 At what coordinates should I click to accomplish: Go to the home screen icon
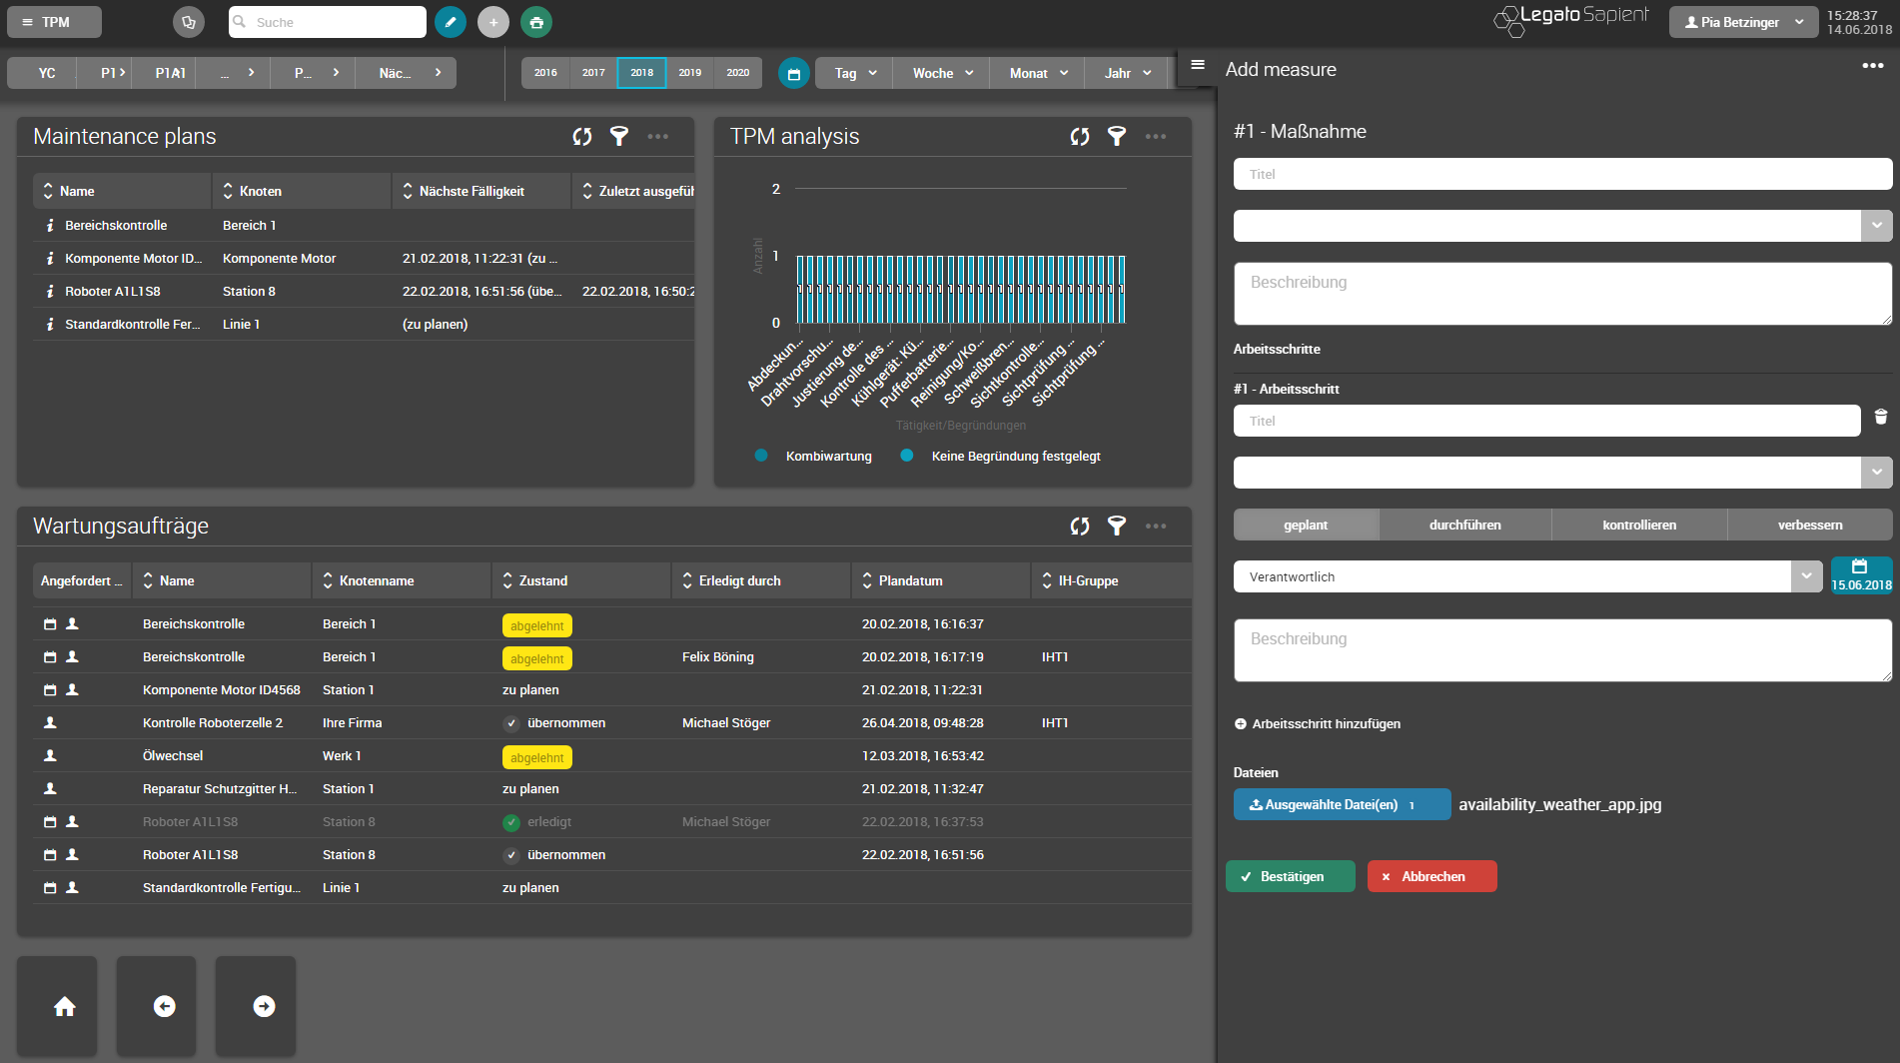pos(65,1006)
